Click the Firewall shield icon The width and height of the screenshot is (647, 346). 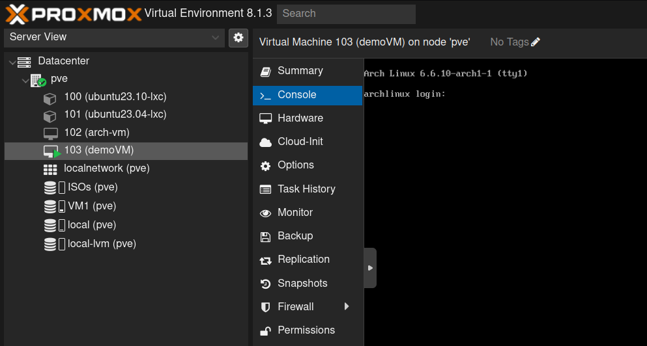click(265, 307)
